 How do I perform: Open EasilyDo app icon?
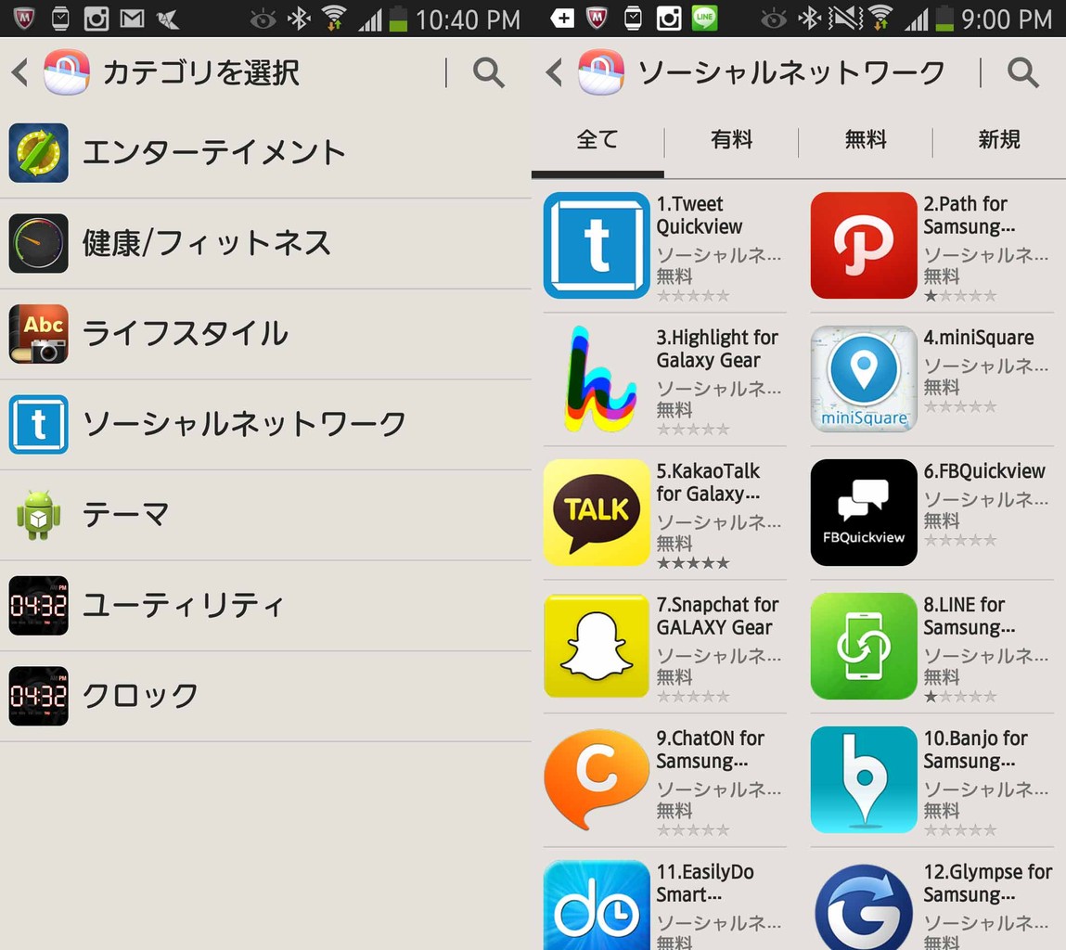pos(597,905)
